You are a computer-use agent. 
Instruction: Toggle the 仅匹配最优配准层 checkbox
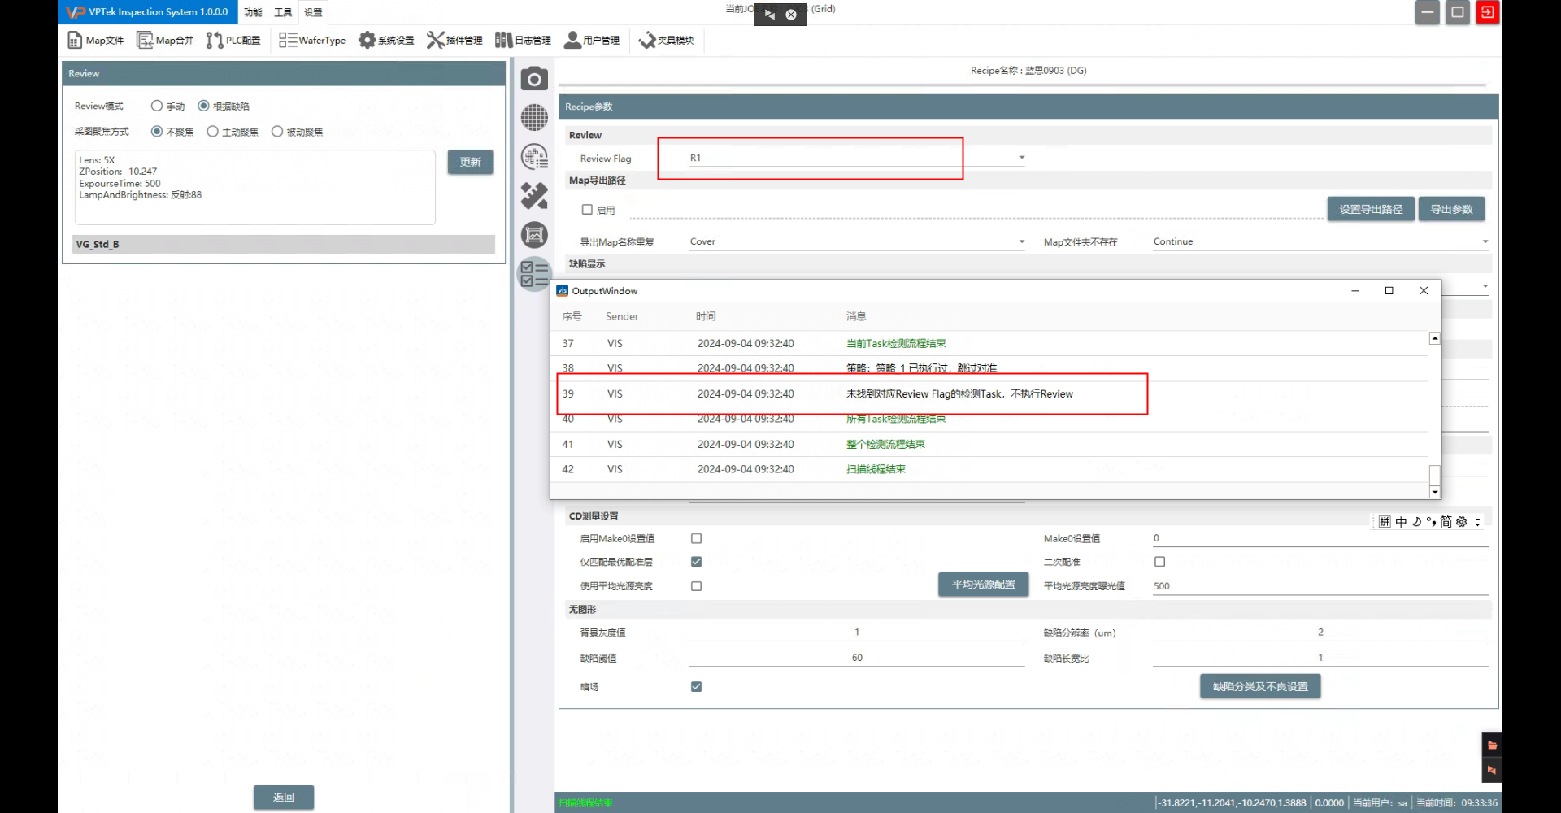point(696,562)
